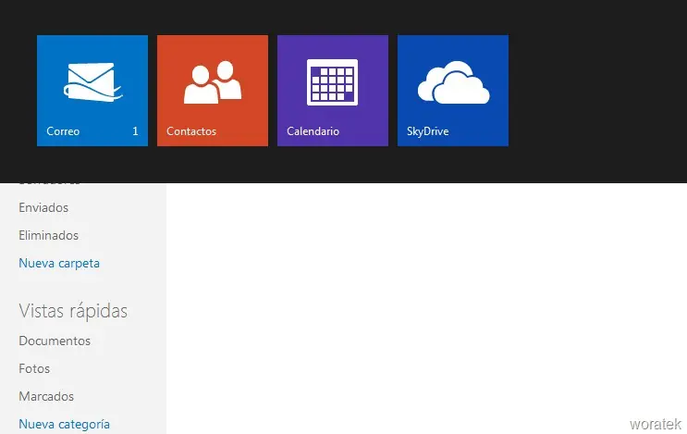The width and height of the screenshot is (687, 434).
Task: Show the Marcados quick view
Action: [x=46, y=396]
